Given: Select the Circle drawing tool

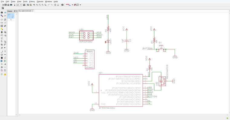Looking at the screenshot, I should click(2, 55).
